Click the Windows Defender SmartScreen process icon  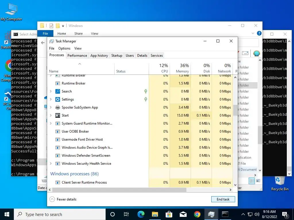click(x=57, y=156)
